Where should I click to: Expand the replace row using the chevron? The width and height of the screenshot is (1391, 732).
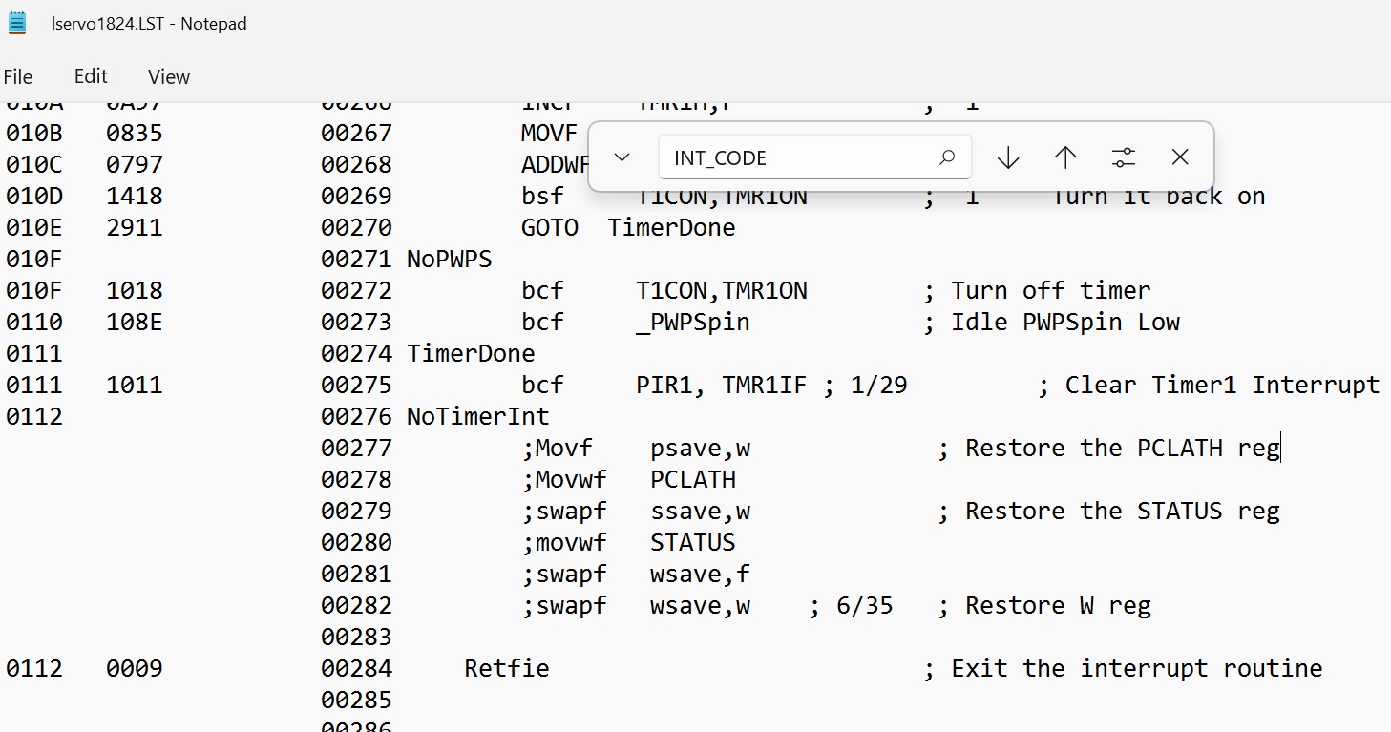pos(622,157)
